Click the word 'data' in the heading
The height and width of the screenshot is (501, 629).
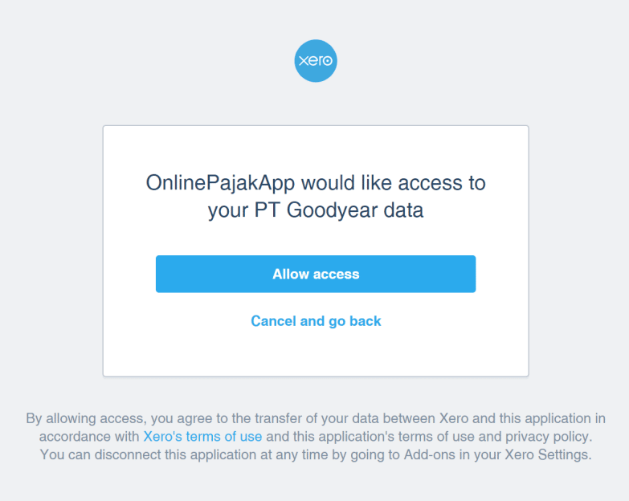(x=403, y=210)
